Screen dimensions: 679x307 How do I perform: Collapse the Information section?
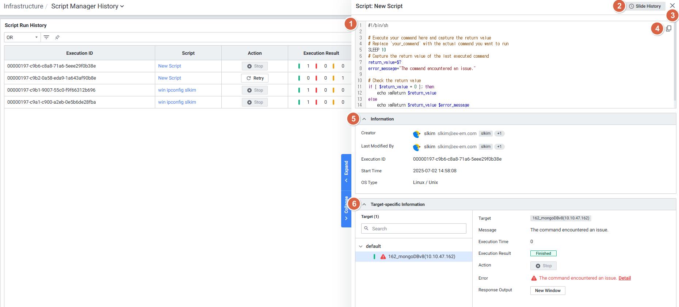pyautogui.click(x=364, y=119)
